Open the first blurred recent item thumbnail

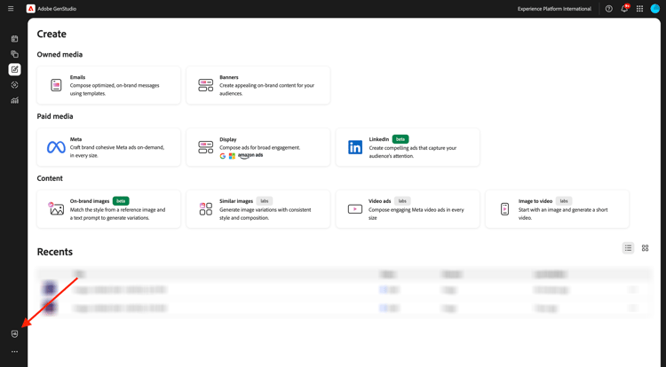(49, 289)
